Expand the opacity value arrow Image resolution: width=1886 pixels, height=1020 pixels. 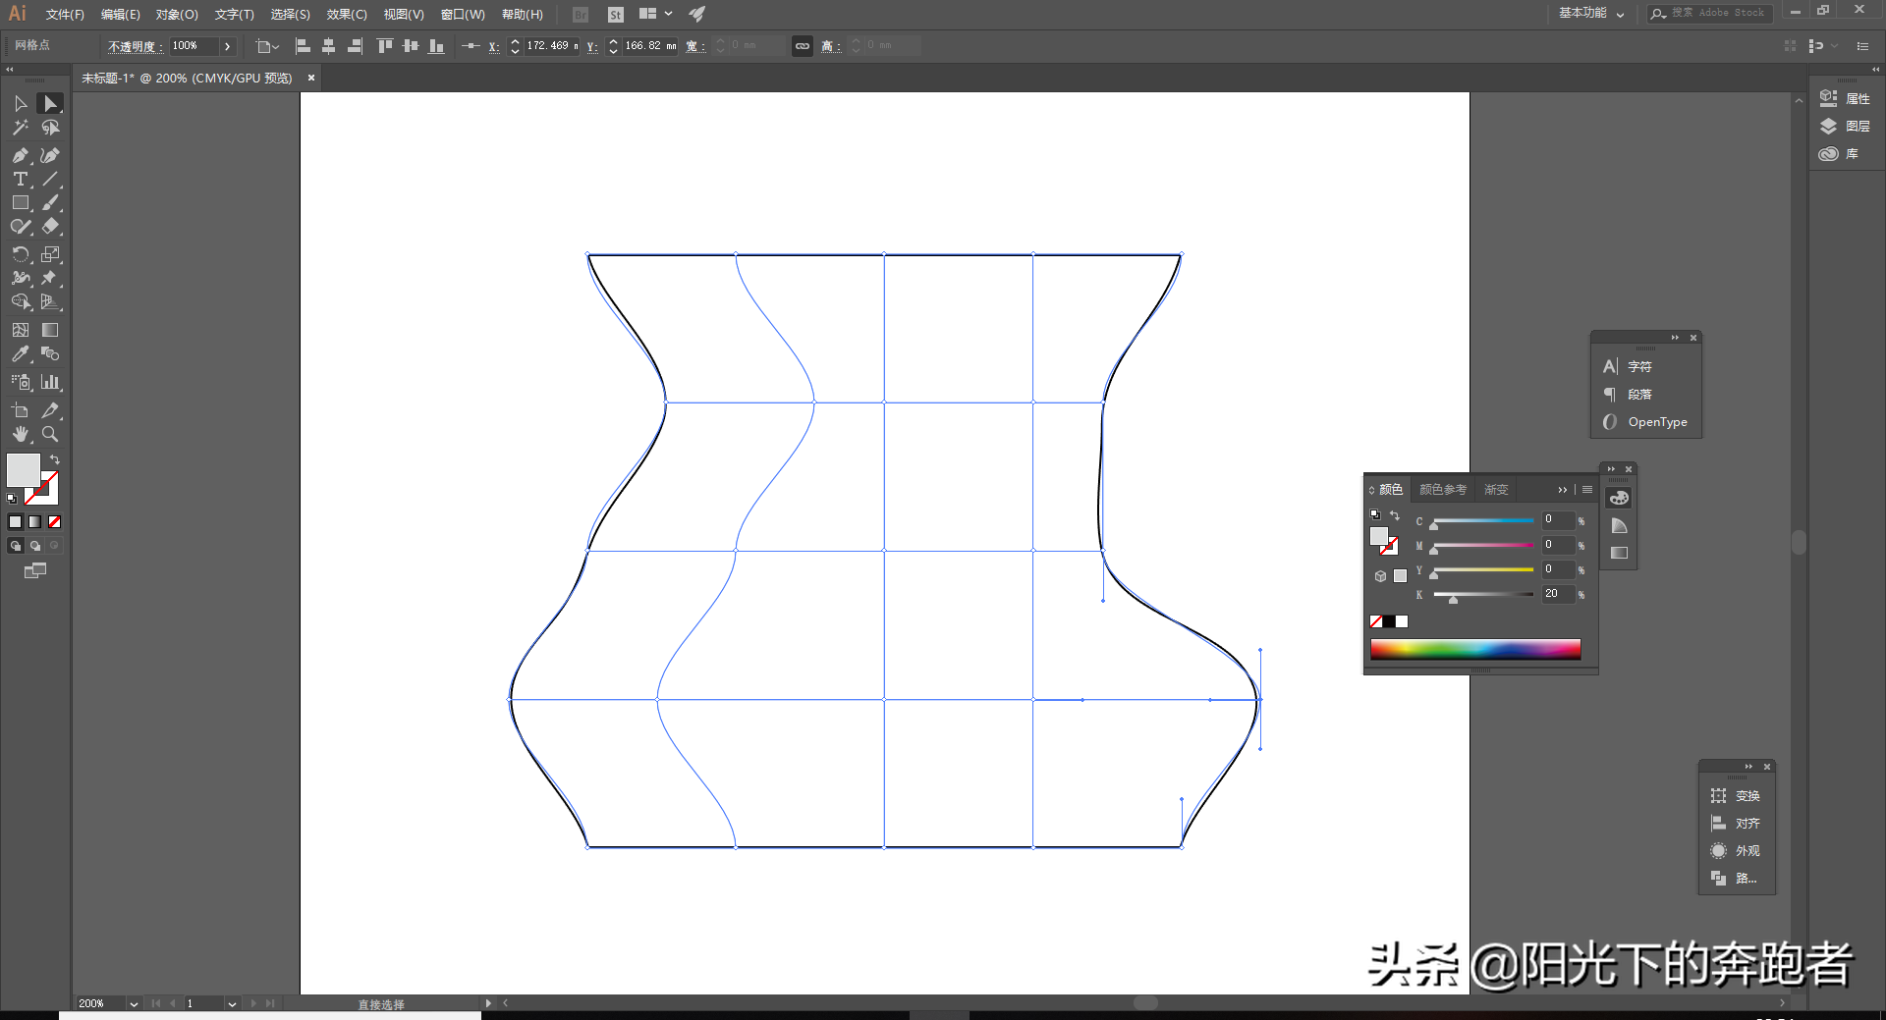click(x=227, y=46)
